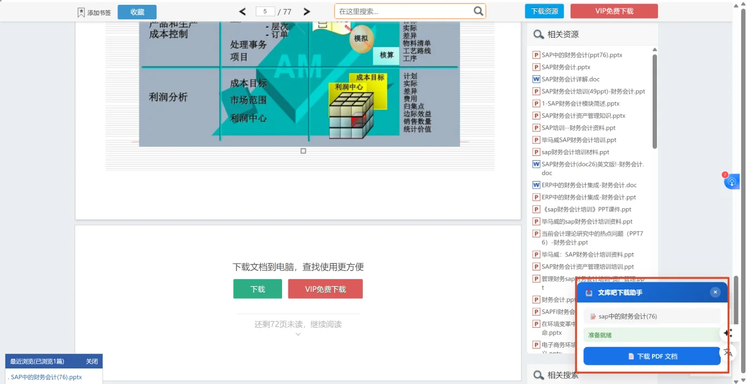
Task: Click Word icon beside ERP中的财务会计集成-财务会计.doc
Action: pos(536,185)
